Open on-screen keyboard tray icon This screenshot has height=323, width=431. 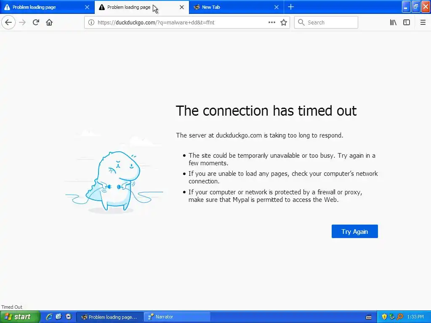click(369, 317)
